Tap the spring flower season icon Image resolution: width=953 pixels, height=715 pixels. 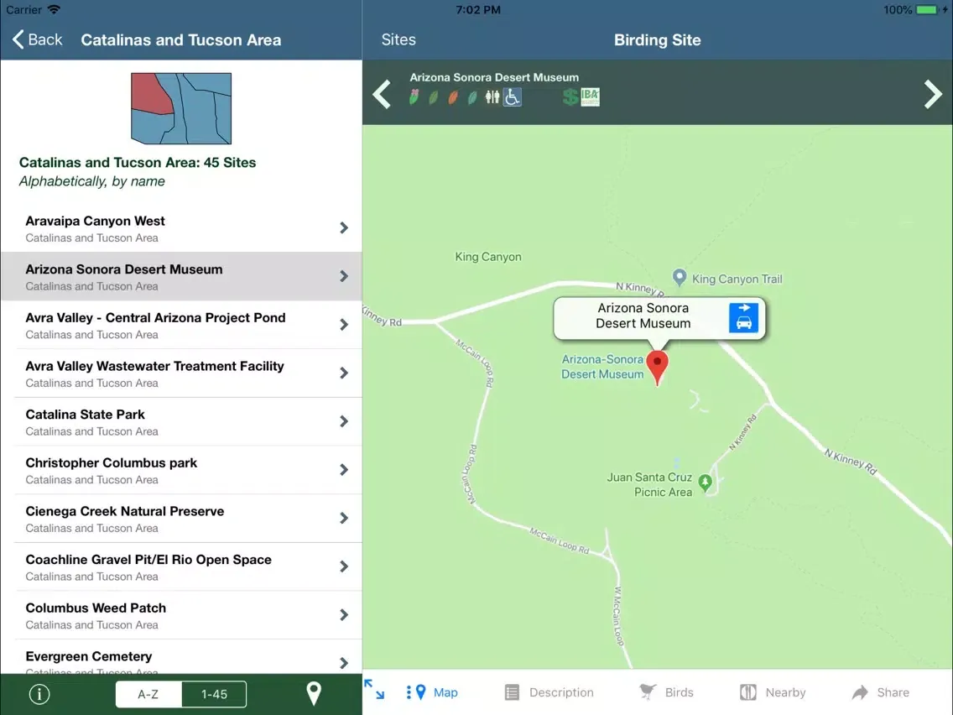coord(414,97)
